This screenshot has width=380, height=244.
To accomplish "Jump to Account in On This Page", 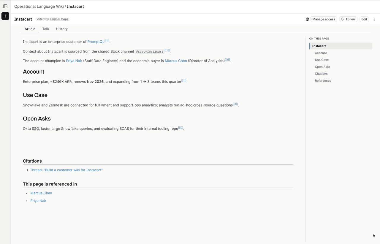I will click(321, 53).
